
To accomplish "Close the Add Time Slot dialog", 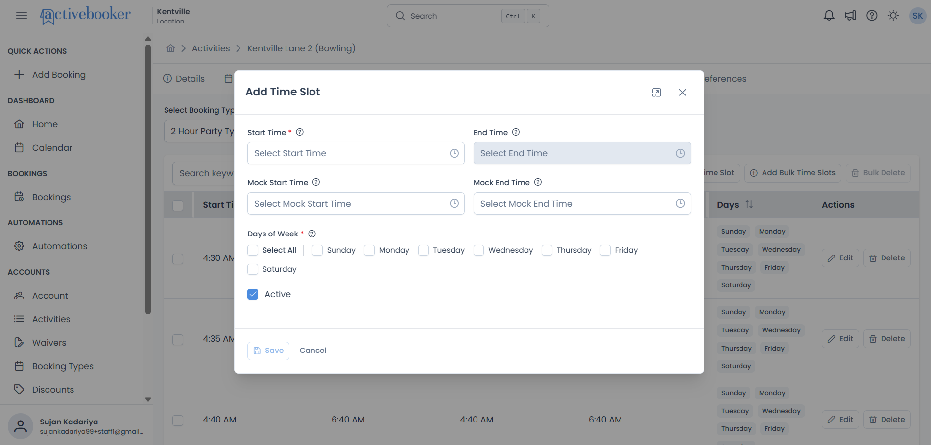I will pos(682,93).
